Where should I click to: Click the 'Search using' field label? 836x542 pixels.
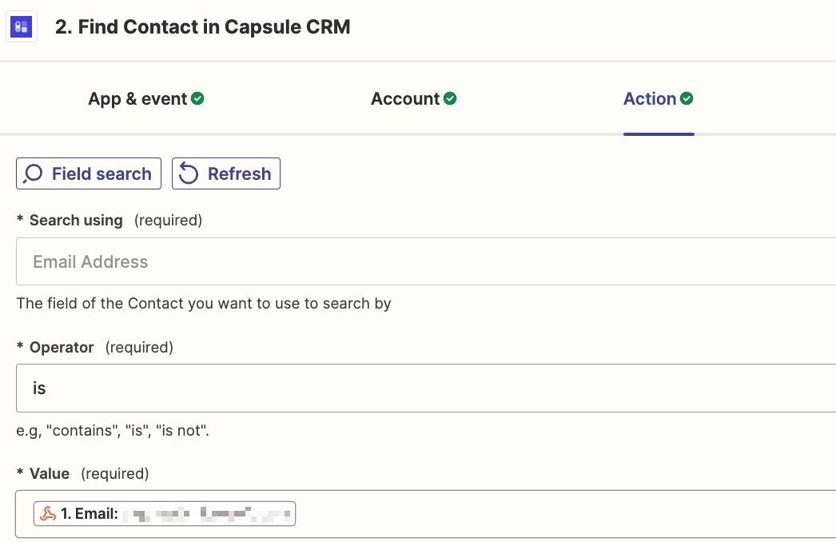coord(76,221)
